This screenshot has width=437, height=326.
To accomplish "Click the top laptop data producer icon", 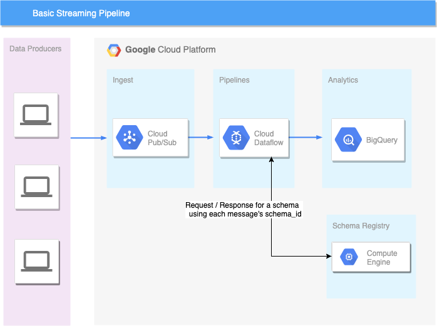I will (36, 115).
